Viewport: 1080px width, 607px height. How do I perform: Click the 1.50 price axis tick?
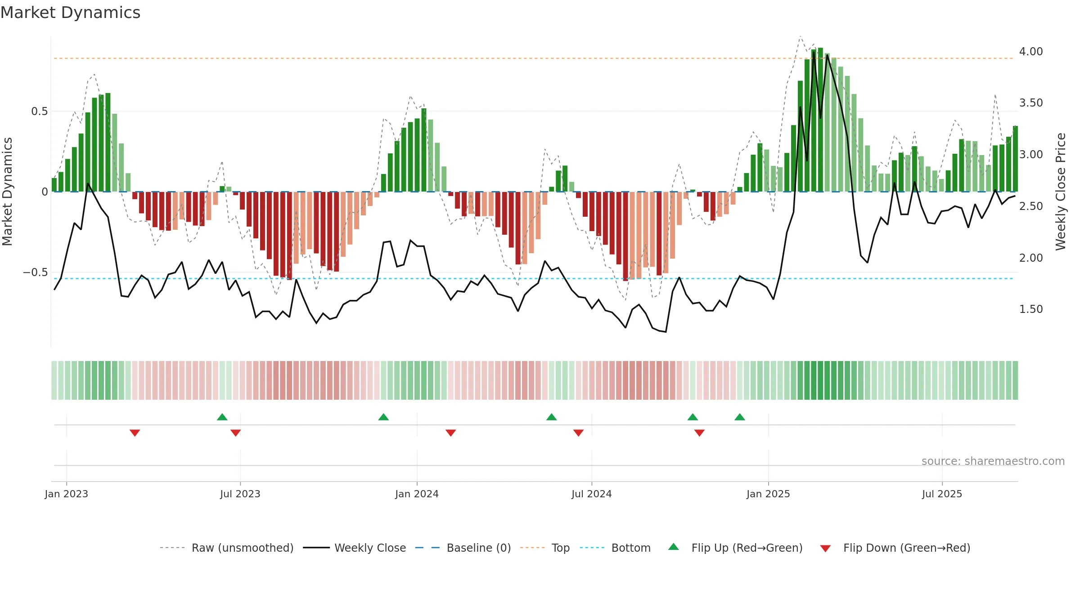point(1031,309)
